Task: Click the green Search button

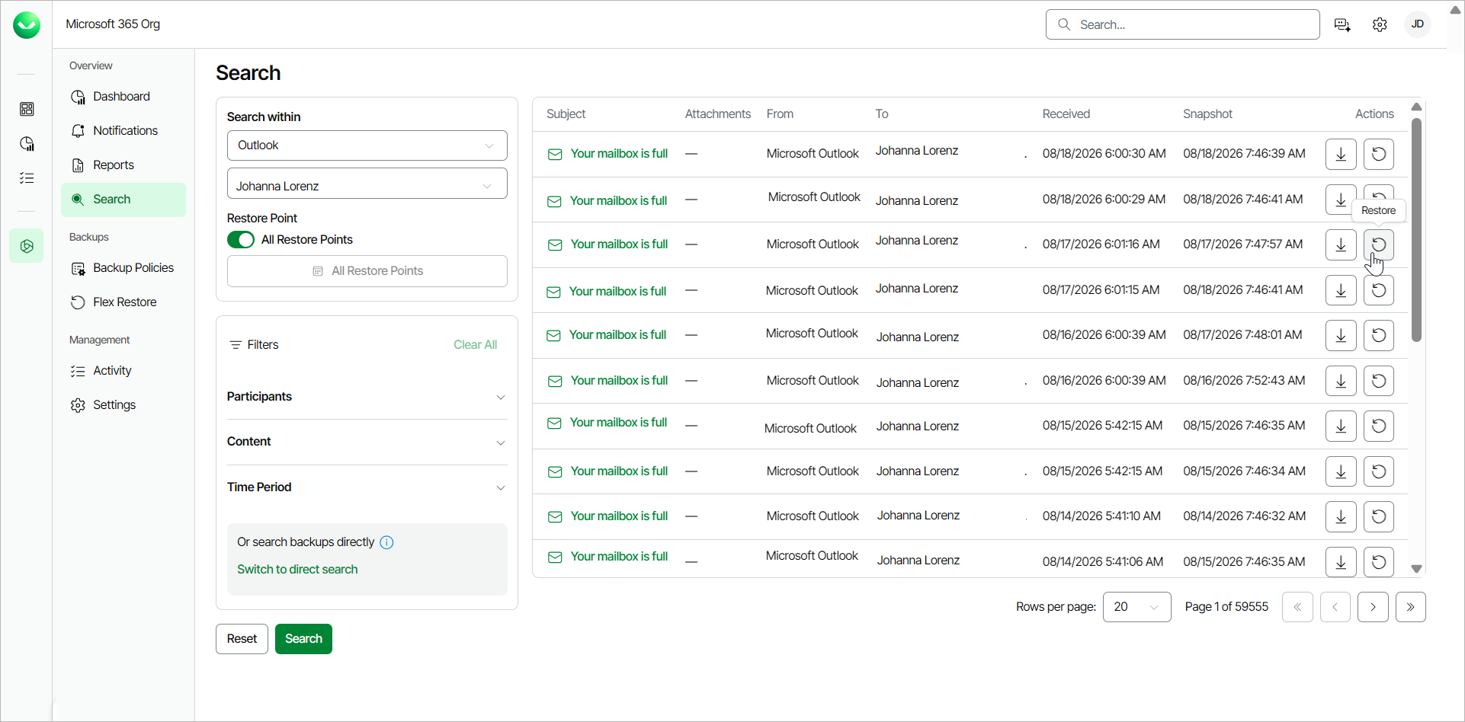Action: 303,639
